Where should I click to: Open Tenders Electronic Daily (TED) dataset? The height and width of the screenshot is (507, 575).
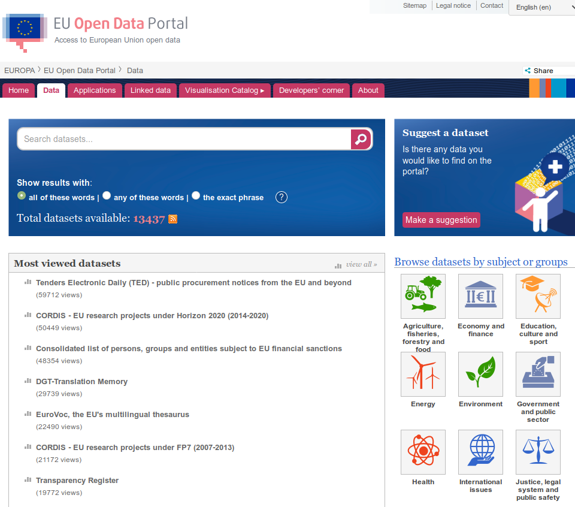point(193,283)
